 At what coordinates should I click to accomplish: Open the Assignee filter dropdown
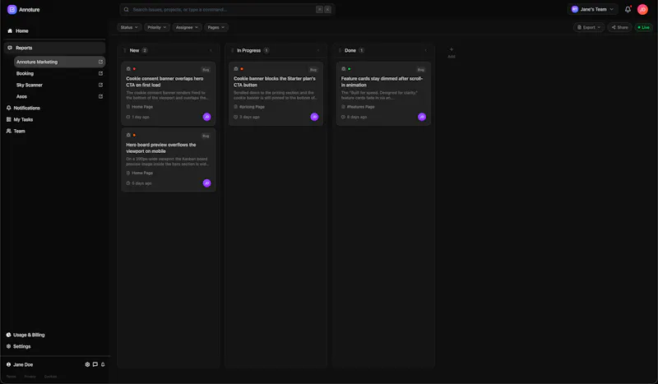[x=187, y=27]
